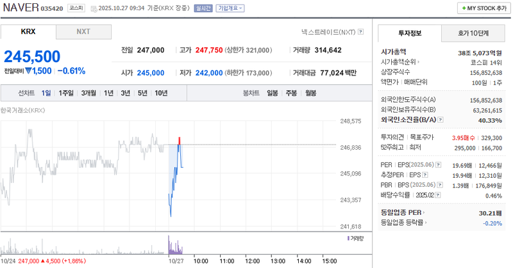Click the current price 245,500
This screenshot has width=513, height=268.
32,56
